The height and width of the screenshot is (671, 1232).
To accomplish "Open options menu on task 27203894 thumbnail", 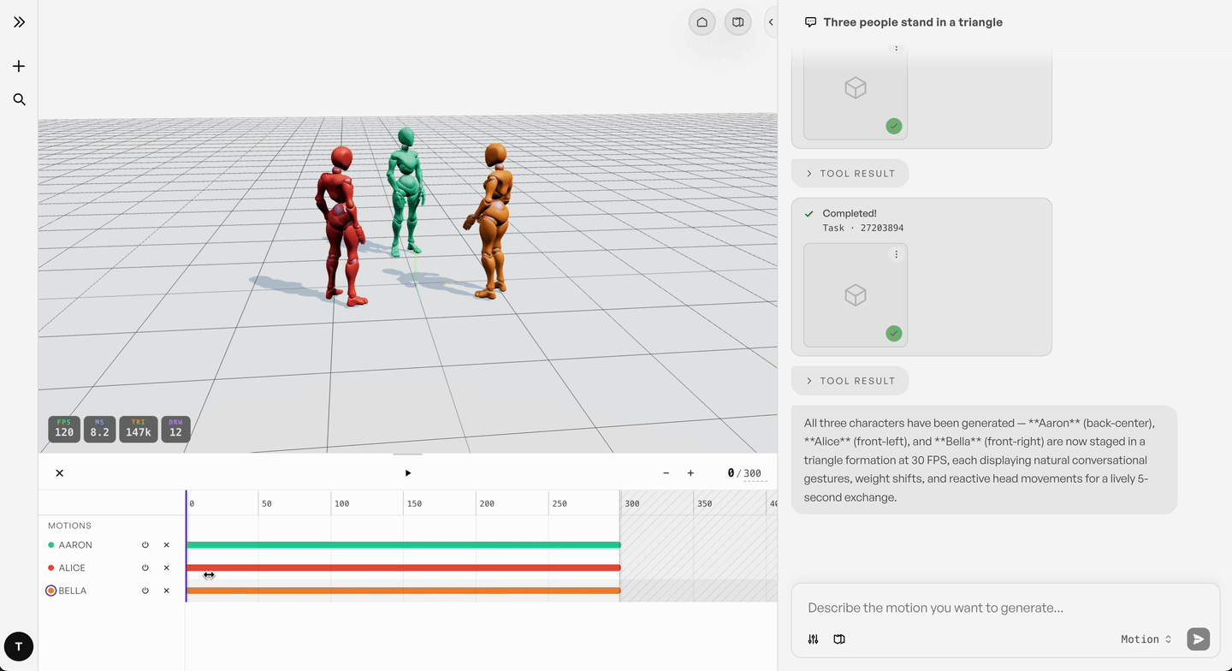I will point(897,254).
